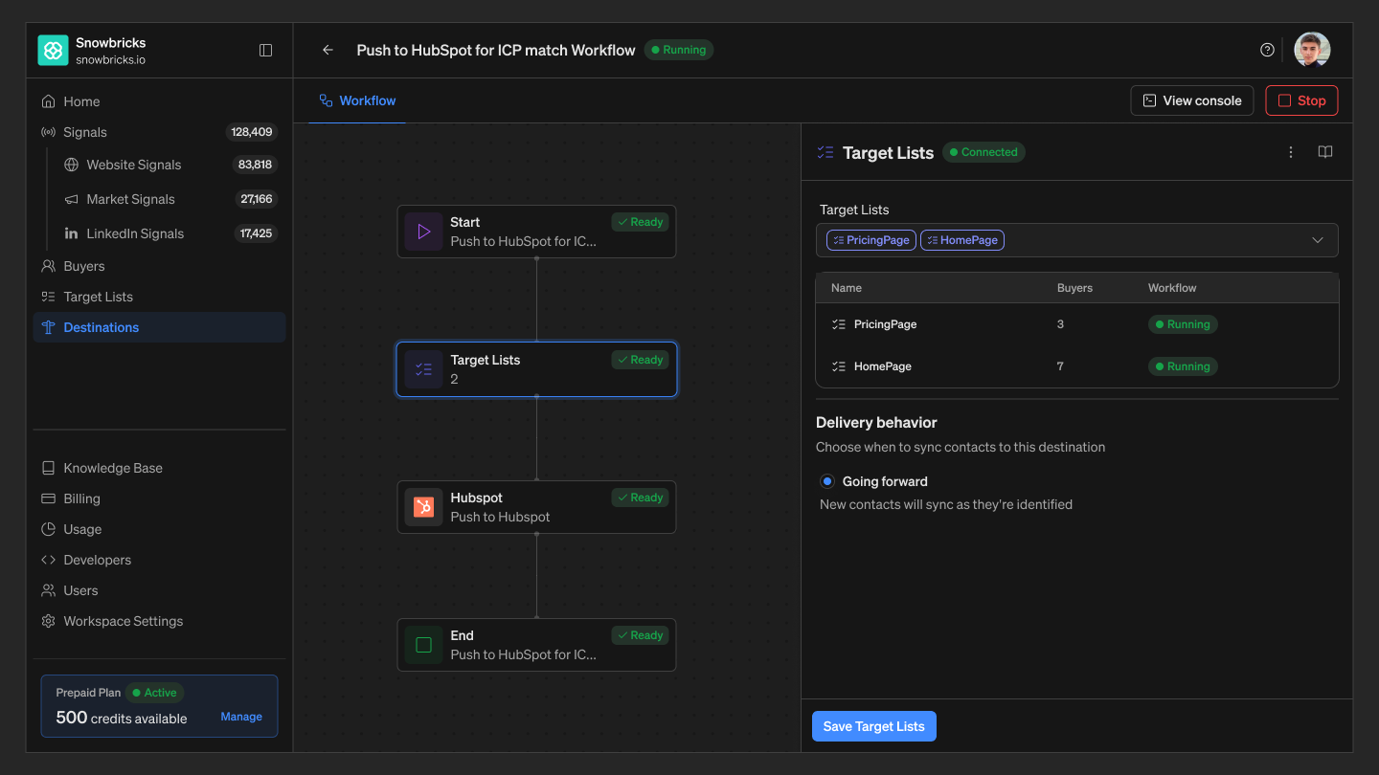Image resolution: width=1379 pixels, height=775 pixels.
Task: Click the PricingPage row in the table
Action: [x=1076, y=324]
